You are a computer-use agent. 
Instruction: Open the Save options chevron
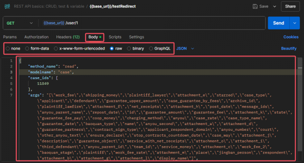coord(274,6)
